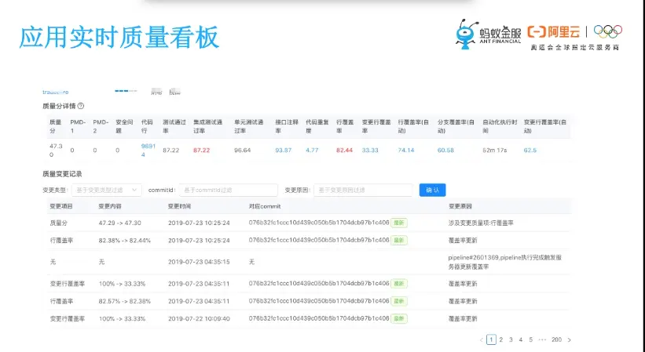Click the 涉及变更质量项:行覆盖率 reason cell

[481, 223]
